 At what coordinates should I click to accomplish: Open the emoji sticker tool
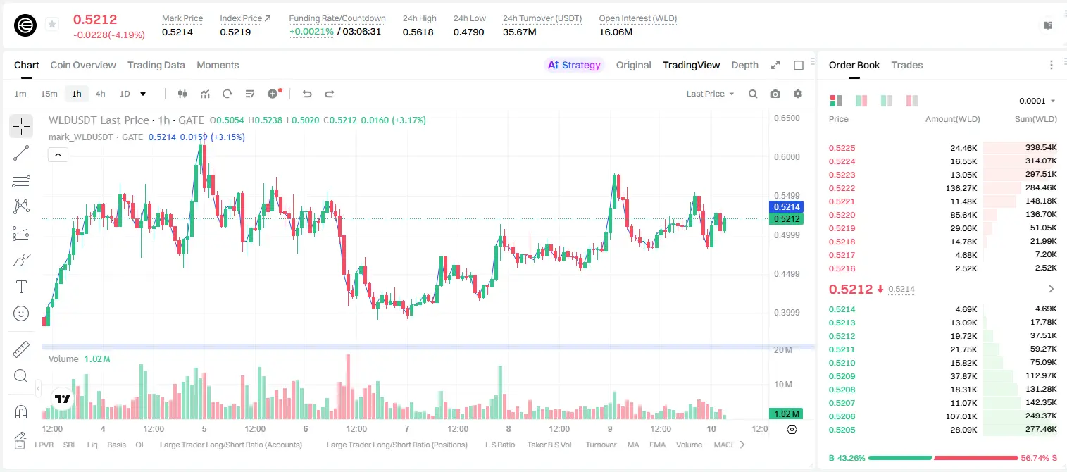[21, 313]
